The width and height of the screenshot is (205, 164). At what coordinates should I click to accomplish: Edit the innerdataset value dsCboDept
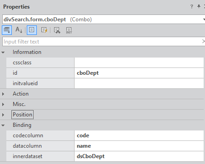tap(139, 156)
